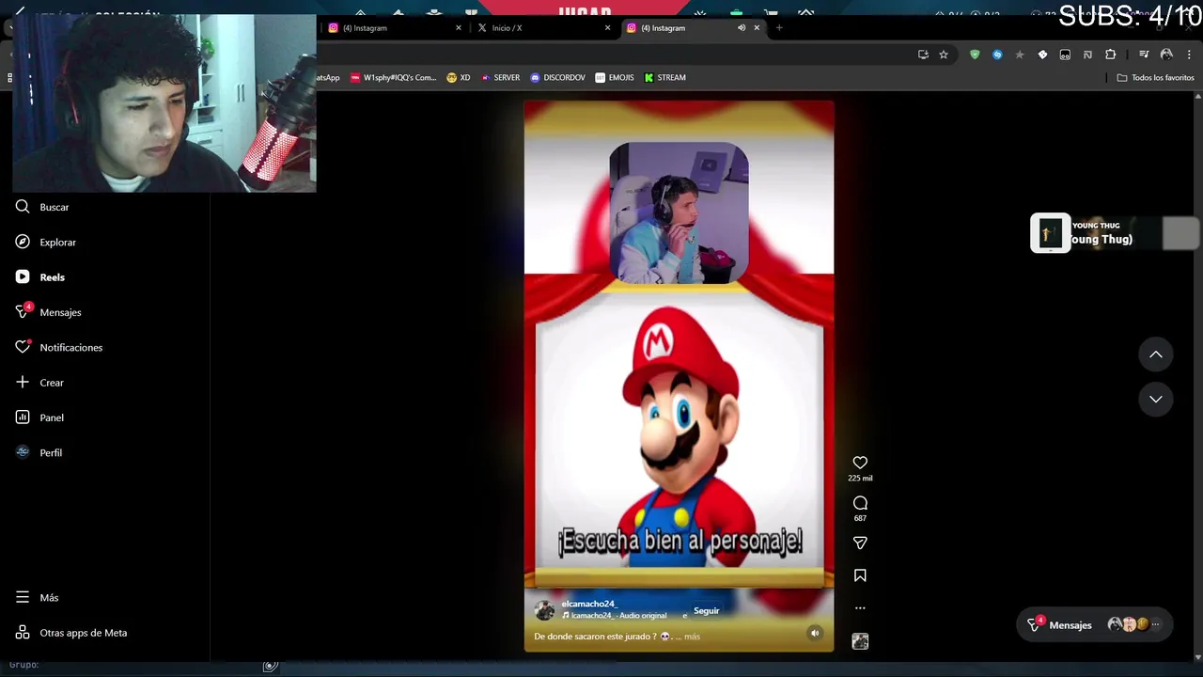The image size is (1203, 677).
Task: Go to previous reel with up chevron
Action: pyautogui.click(x=1156, y=354)
